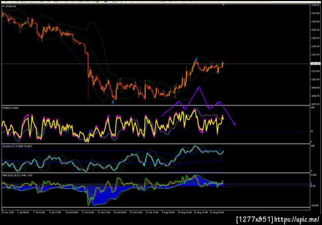Viewport: 322px width, 225px height.
Task: Select the Sto(14,3,2) stochastic indicator label
Action: pos(17,146)
